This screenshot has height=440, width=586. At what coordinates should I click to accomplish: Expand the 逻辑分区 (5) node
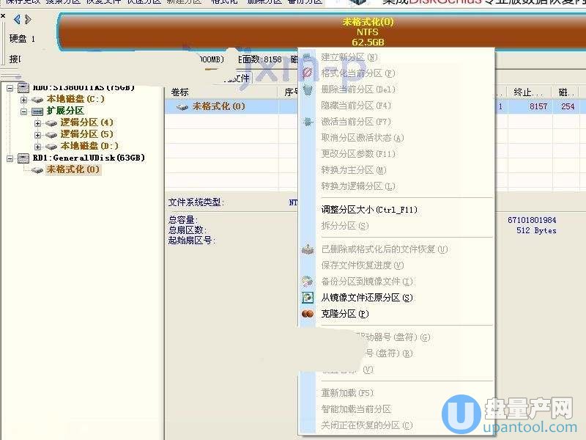[x=37, y=135]
